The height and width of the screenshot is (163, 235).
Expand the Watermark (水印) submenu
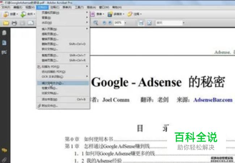coord(63,23)
